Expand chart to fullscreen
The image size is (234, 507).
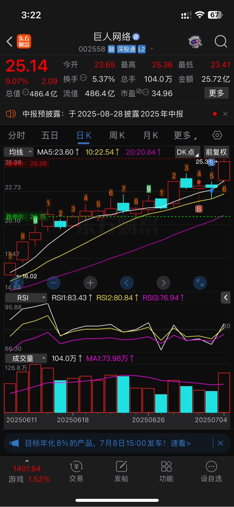[200, 283]
